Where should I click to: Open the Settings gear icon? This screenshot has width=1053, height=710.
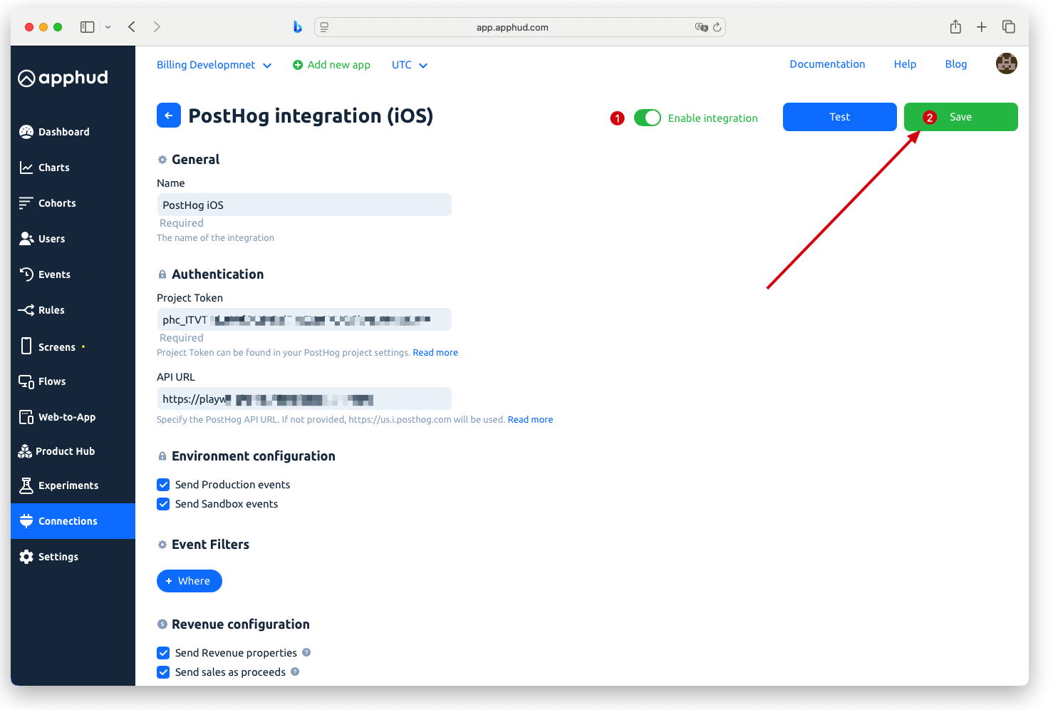coord(26,557)
